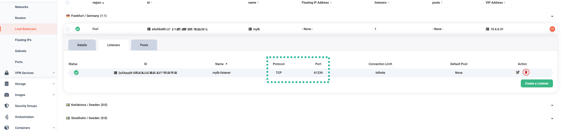Sort by VIP Address column
Screen dimensions: 564x132
[x=496, y=3]
